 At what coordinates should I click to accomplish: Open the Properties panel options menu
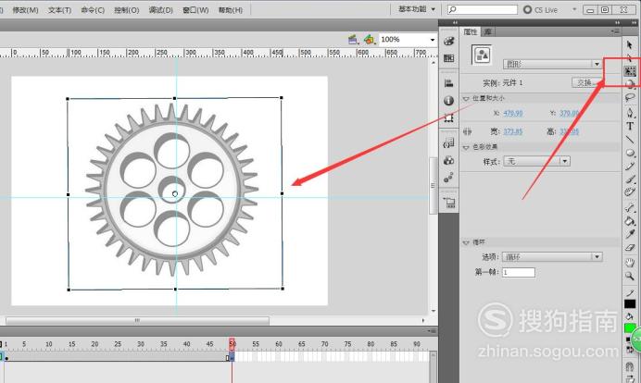point(616,31)
